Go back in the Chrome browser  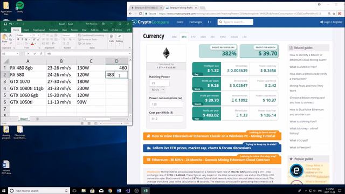point(130,13)
